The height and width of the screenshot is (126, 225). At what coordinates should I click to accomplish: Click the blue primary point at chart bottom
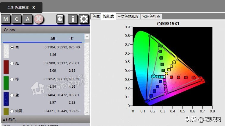tap(146, 102)
